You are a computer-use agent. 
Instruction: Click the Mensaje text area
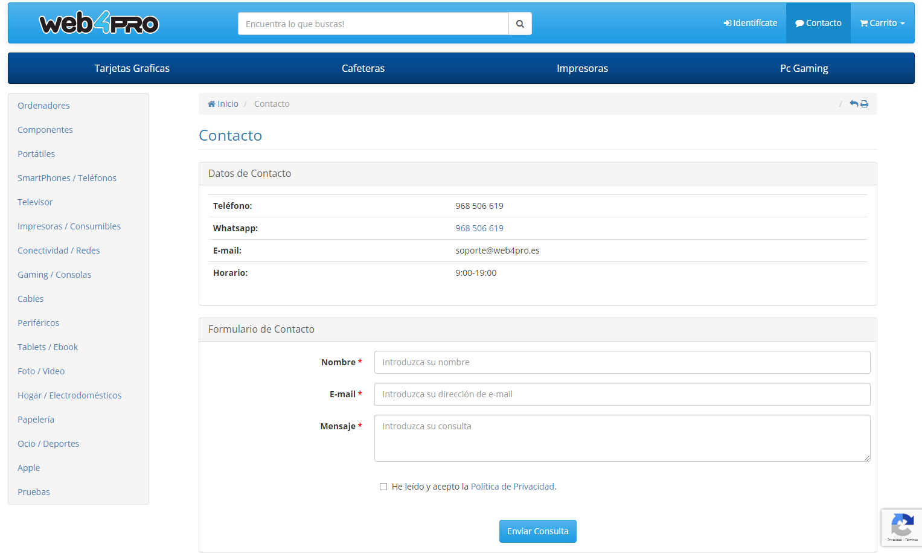[x=622, y=438]
